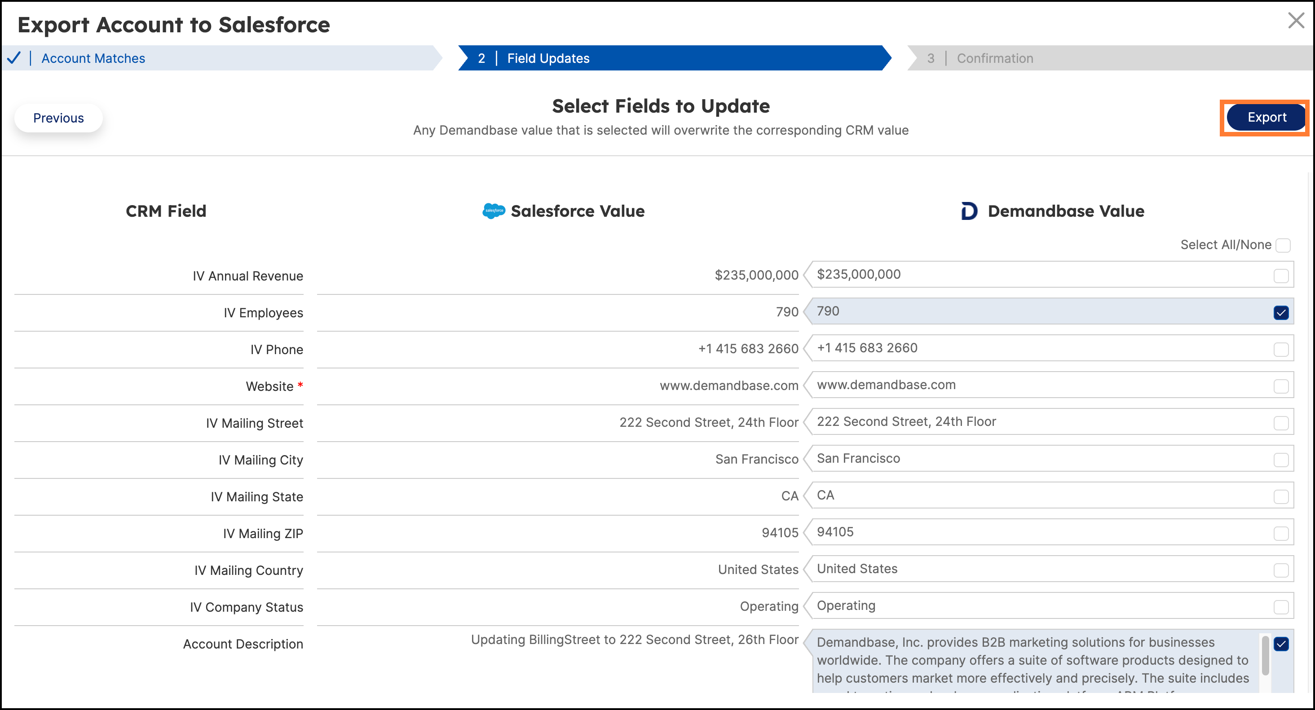Check the IV Mailing Street checkbox
The height and width of the screenshot is (710, 1315).
coord(1281,423)
